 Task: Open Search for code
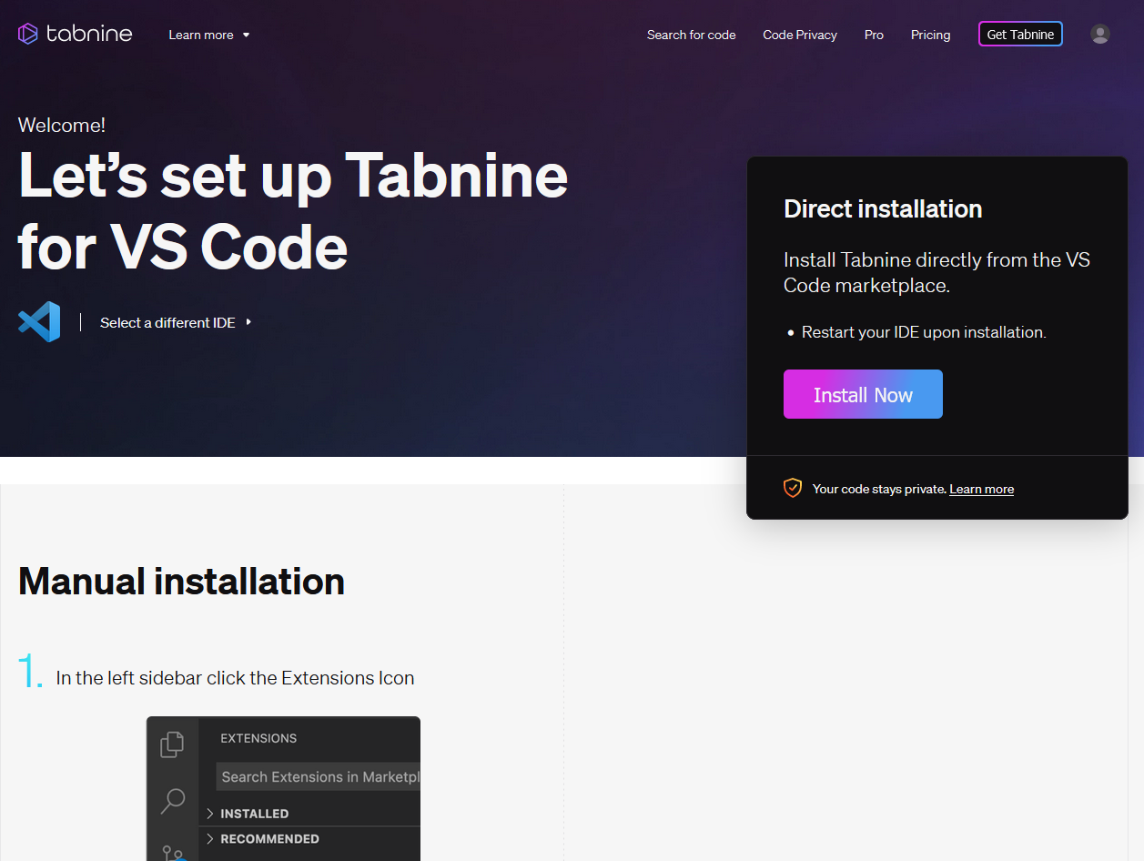click(x=691, y=35)
